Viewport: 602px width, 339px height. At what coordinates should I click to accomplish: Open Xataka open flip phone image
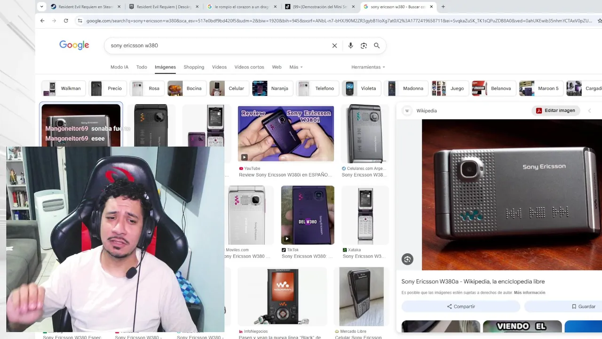click(x=365, y=215)
